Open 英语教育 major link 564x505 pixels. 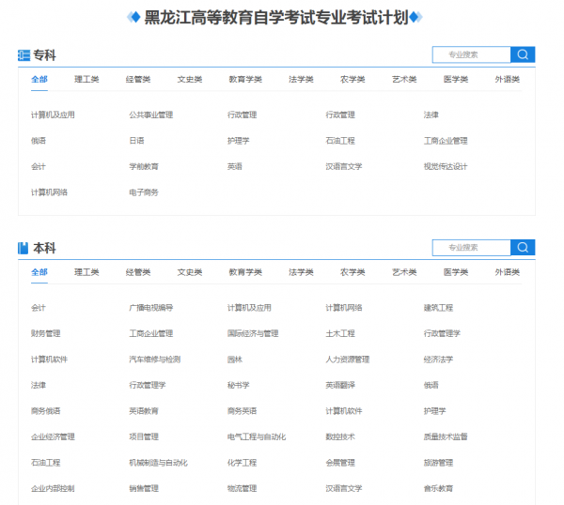144,411
